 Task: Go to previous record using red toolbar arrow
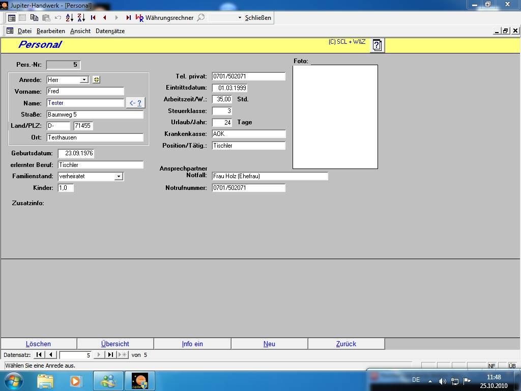point(105,17)
